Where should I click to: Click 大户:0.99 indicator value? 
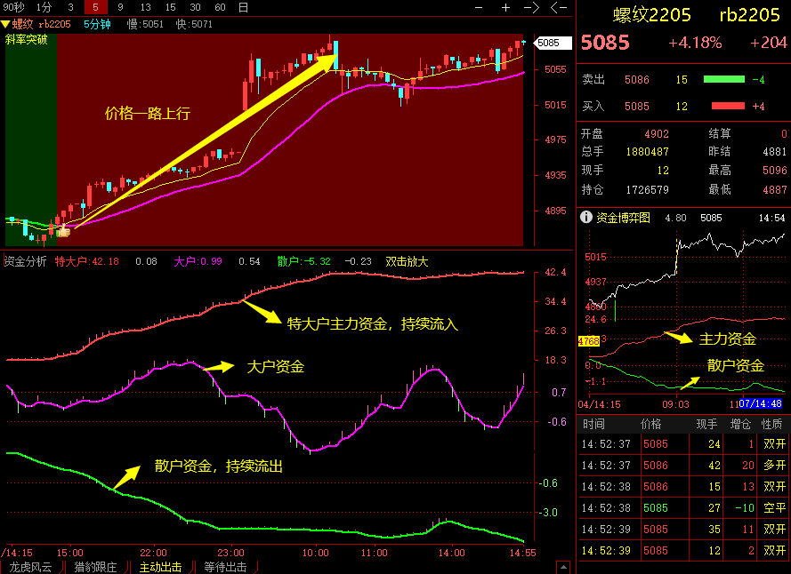[198, 261]
